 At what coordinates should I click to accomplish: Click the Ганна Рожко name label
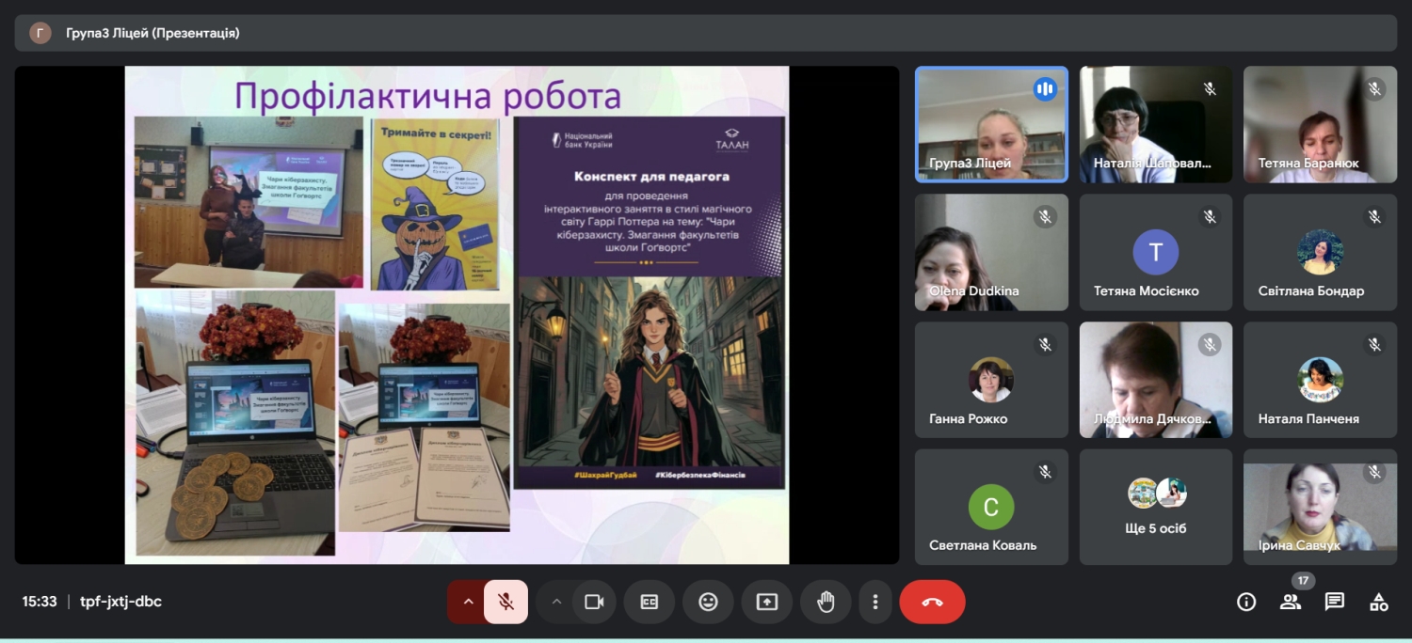[969, 418]
